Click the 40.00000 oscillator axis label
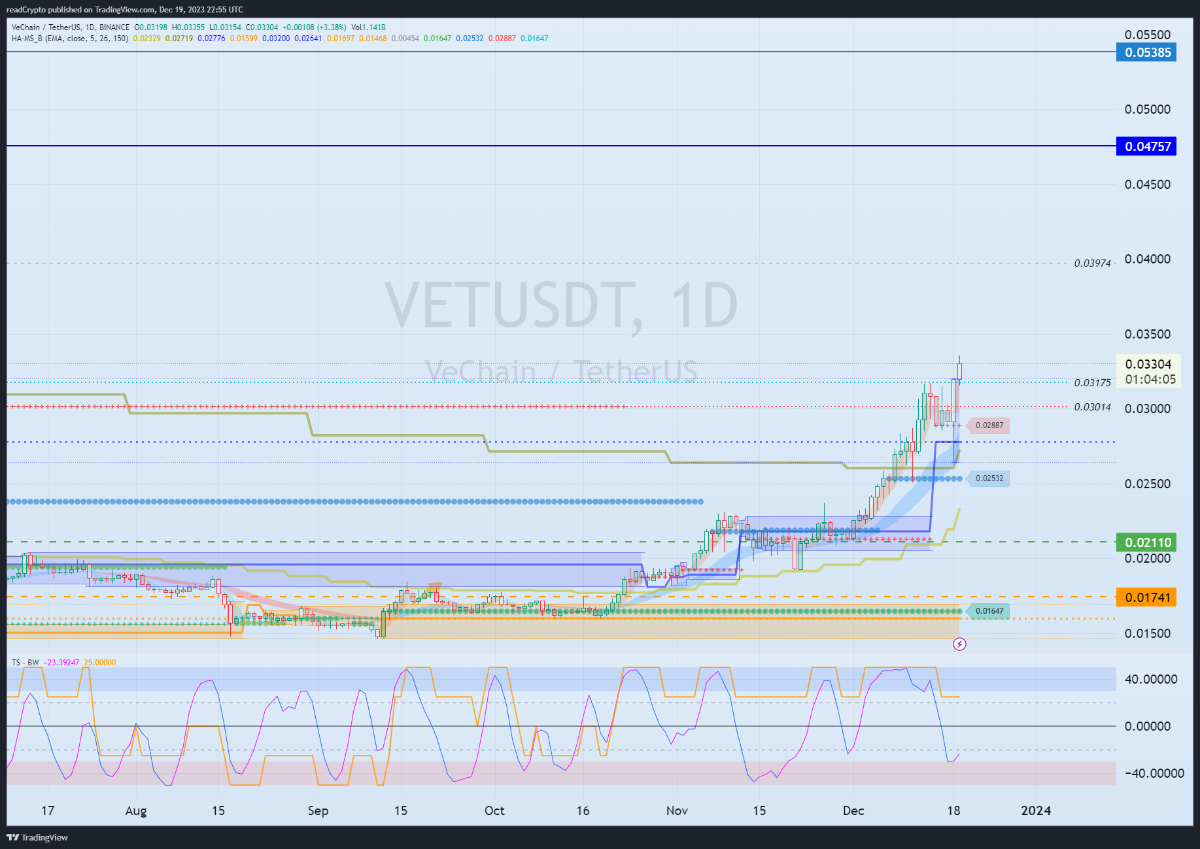Viewport: 1200px width, 849px height. point(1151,679)
